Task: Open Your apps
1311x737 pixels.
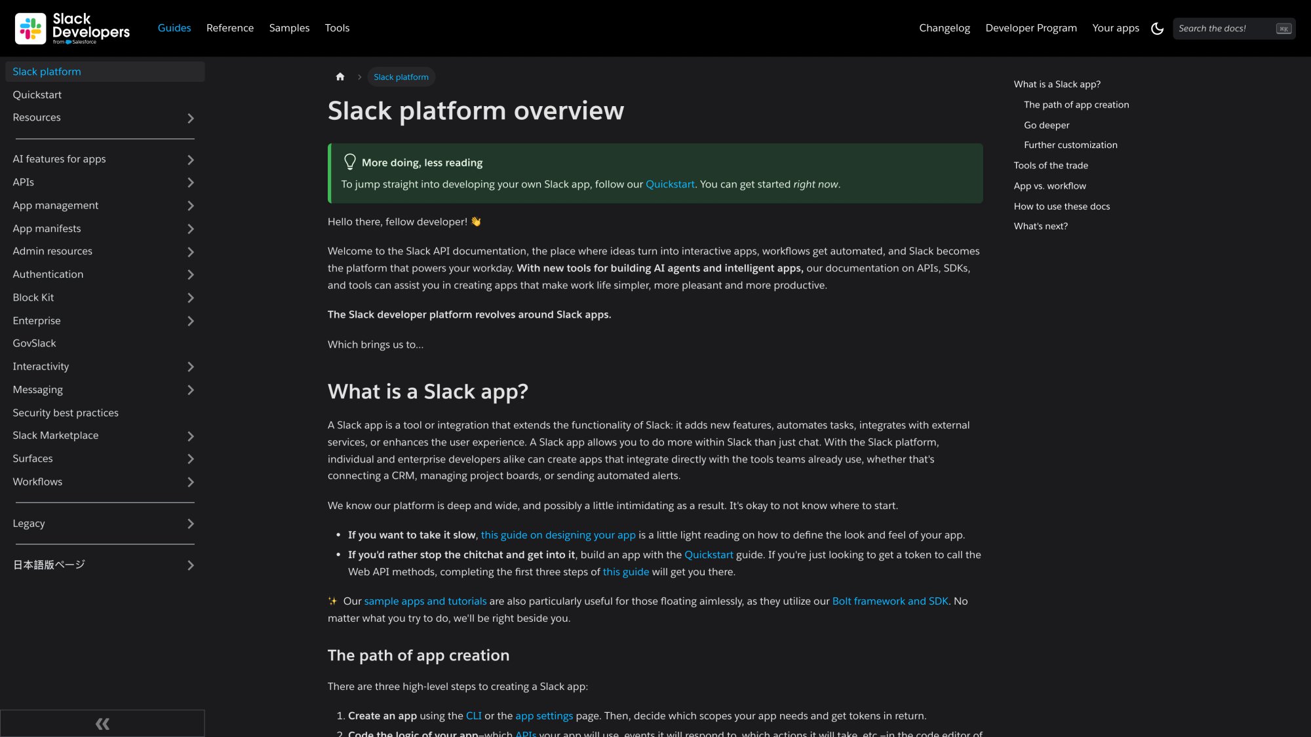Action: [1116, 28]
